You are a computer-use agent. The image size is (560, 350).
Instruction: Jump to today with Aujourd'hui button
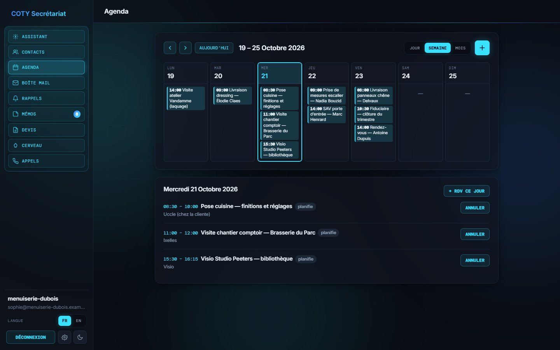point(214,48)
